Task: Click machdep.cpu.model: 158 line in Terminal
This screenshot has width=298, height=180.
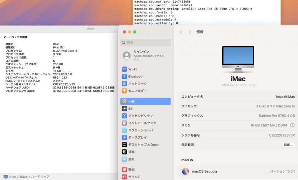Action: point(154,16)
